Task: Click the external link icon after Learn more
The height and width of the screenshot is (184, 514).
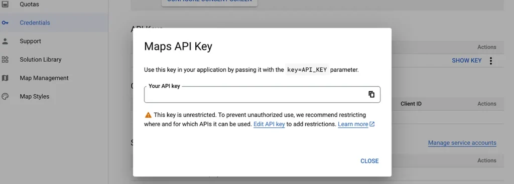Action: 372,124
